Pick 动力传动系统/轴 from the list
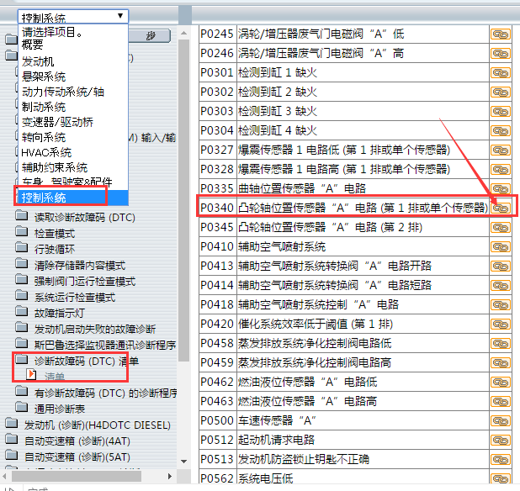Image resolution: width=520 pixels, height=491 pixels. coord(62,92)
